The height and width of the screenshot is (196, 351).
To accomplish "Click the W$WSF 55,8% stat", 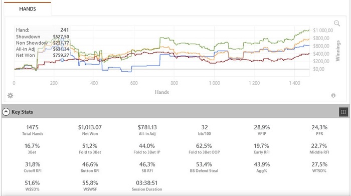I will point(90,185).
